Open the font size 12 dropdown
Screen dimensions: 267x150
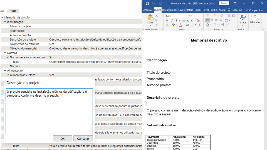pos(201,16)
